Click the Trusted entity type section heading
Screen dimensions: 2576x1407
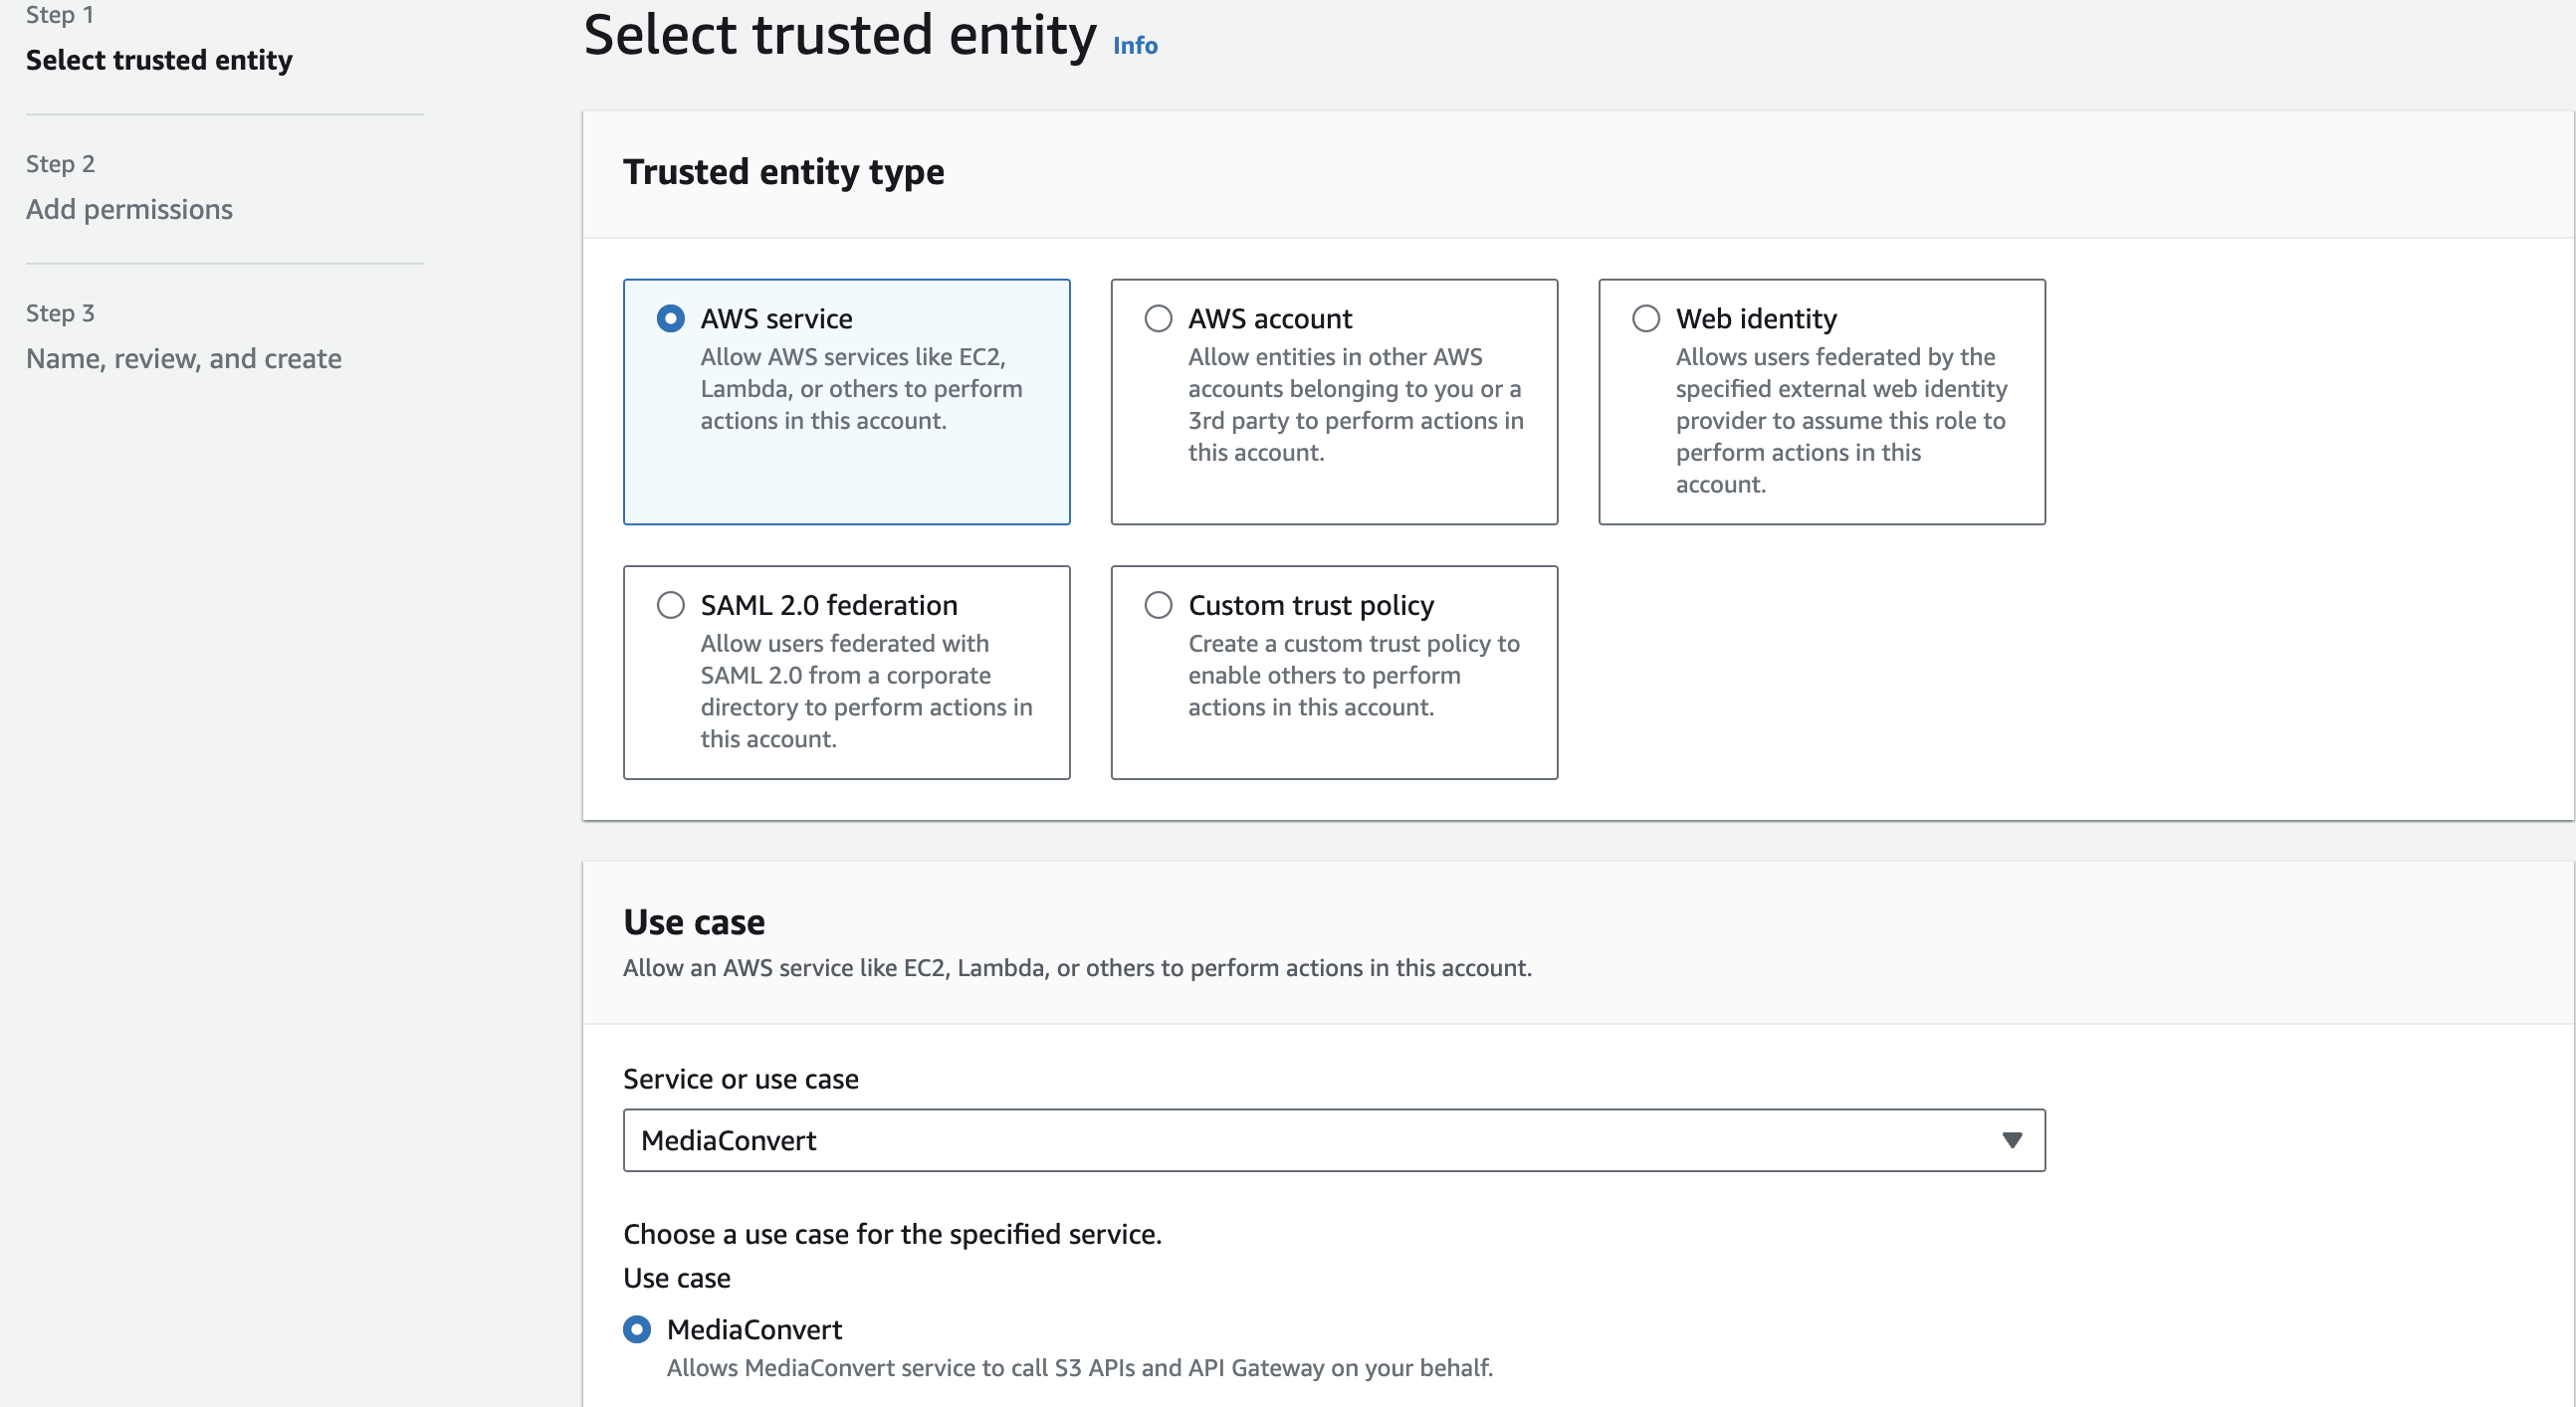(x=783, y=172)
